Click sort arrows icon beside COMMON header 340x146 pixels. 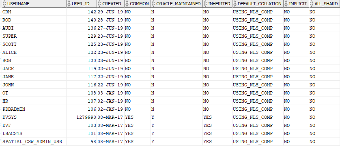pyautogui.click(x=127, y=4)
